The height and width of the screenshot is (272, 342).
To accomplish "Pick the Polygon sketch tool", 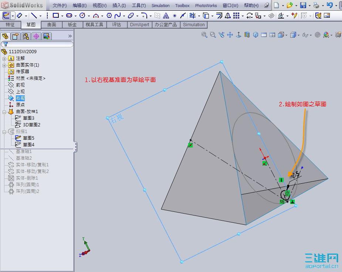I will (109, 16).
